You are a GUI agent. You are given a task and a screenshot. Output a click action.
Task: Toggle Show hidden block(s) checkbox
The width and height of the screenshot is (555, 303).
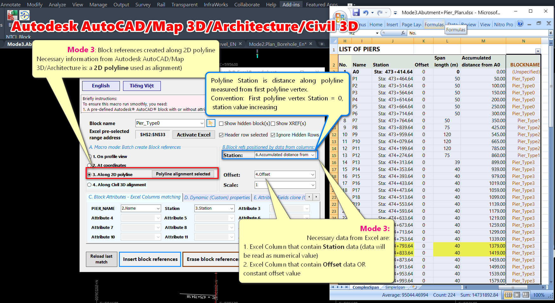click(221, 123)
